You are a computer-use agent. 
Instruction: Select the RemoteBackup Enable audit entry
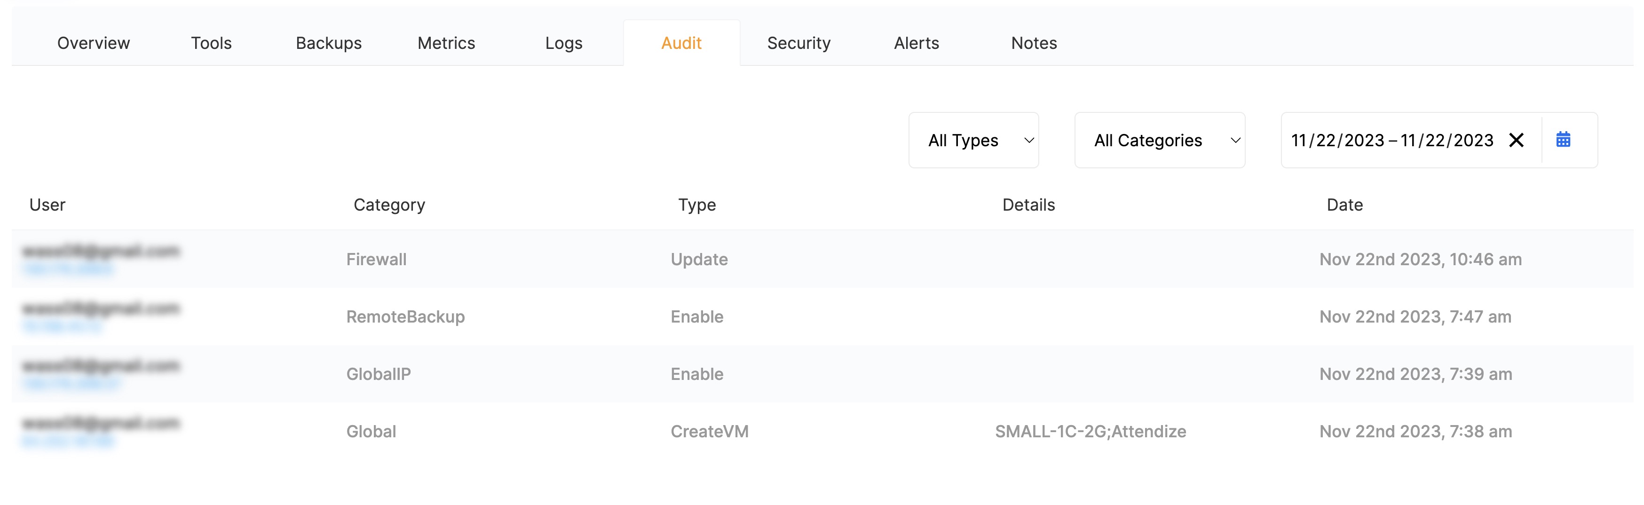pos(697,316)
